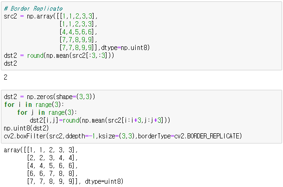
Task: Click output row '[2, 2, 3, 4, 4],'
Action: pyautogui.click(x=52, y=158)
